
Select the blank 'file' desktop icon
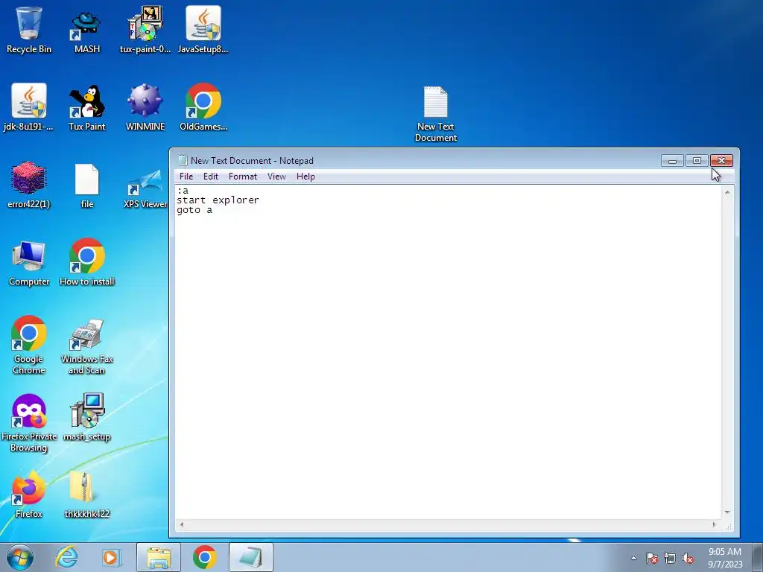87,185
